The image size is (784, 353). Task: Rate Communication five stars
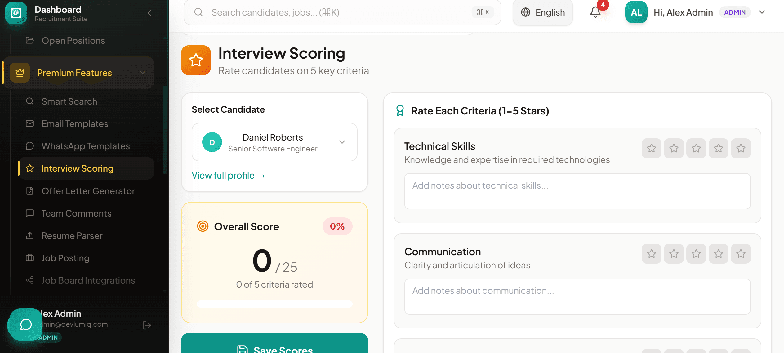coord(741,254)
